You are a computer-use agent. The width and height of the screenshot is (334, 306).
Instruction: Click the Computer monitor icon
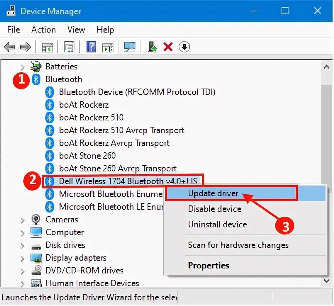pos(36,232)
